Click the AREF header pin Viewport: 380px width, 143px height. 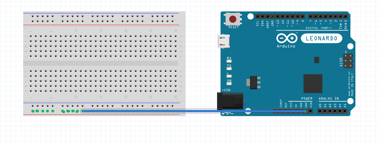point(268,16)
